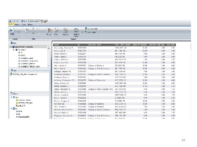This screenshot has height=147, width=197.
Task: Click College of Fine & Applied Arts cell
Action: [100, 89]
